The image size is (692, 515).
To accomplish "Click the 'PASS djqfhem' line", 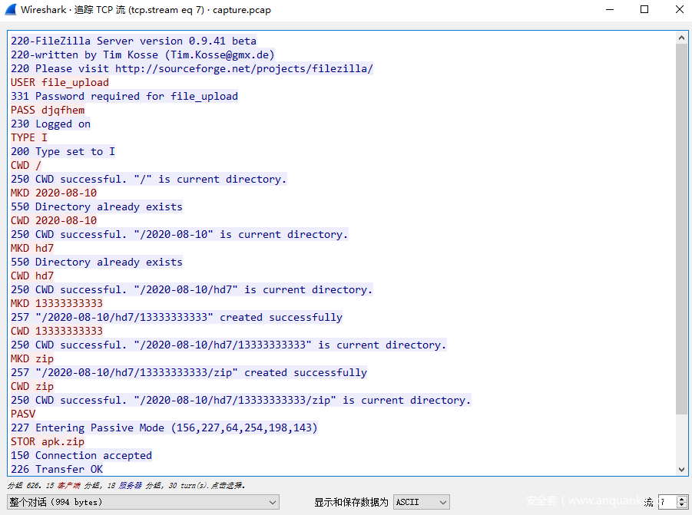I will point(48,110).
